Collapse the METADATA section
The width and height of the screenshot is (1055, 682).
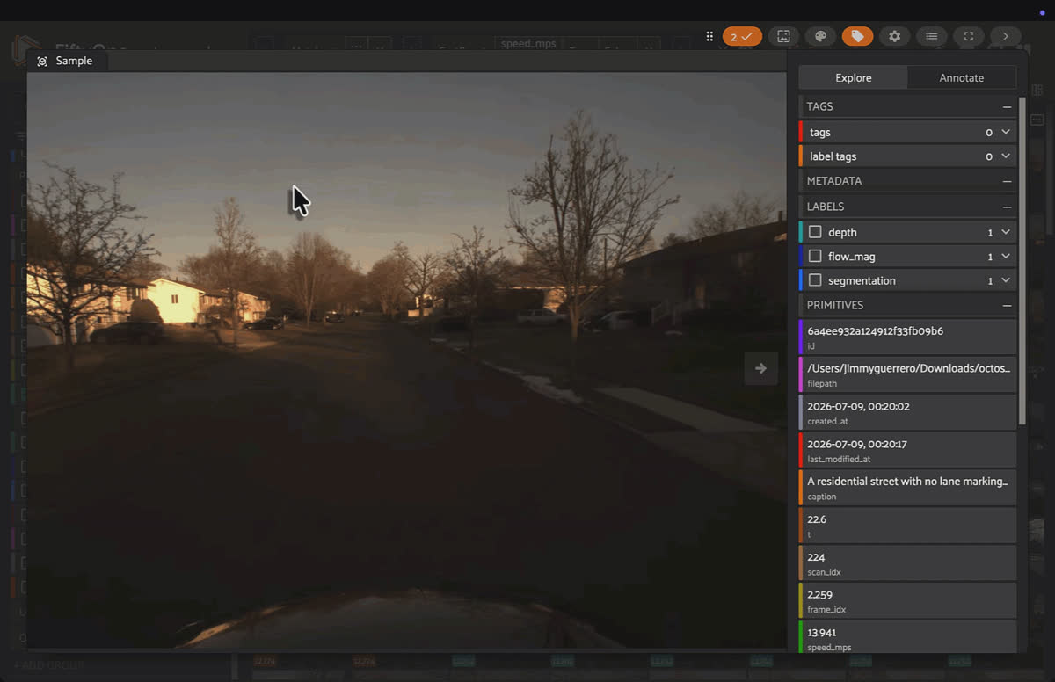(x=1007, y=181)
